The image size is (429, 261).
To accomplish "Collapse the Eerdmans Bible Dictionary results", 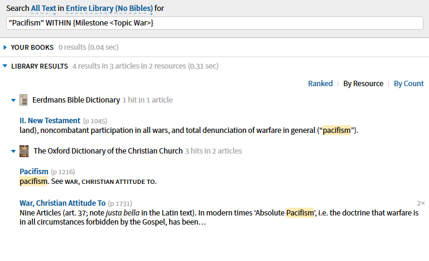I will tap(13, 100).
